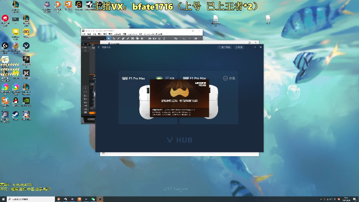Click the splash banner image in V HUB
This screenshot has height=202, width=359.
(179, 98)
